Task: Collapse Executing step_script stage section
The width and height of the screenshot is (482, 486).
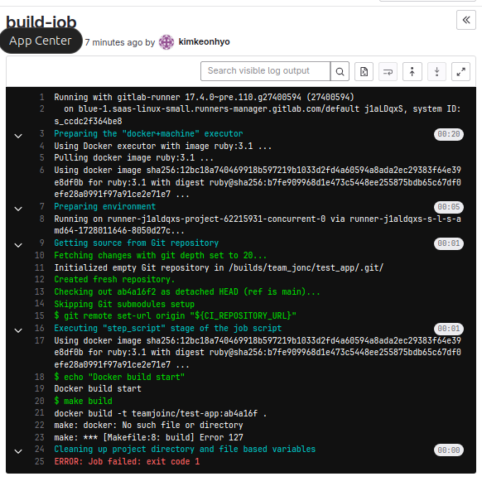Action: coord(18,330)
